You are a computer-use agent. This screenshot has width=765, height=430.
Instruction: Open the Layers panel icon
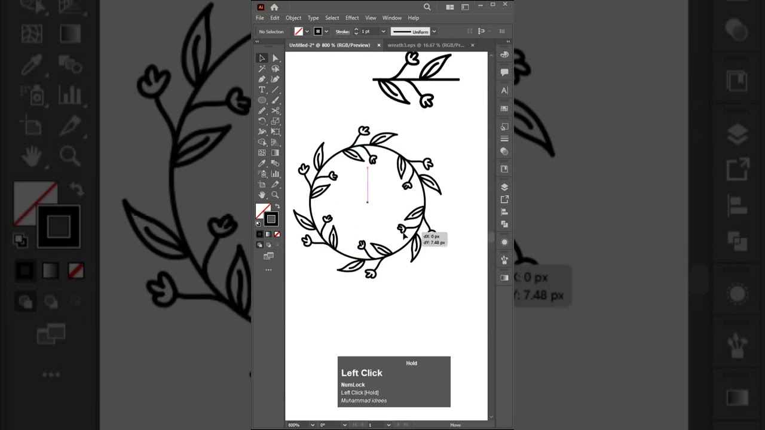coord(504,187)
